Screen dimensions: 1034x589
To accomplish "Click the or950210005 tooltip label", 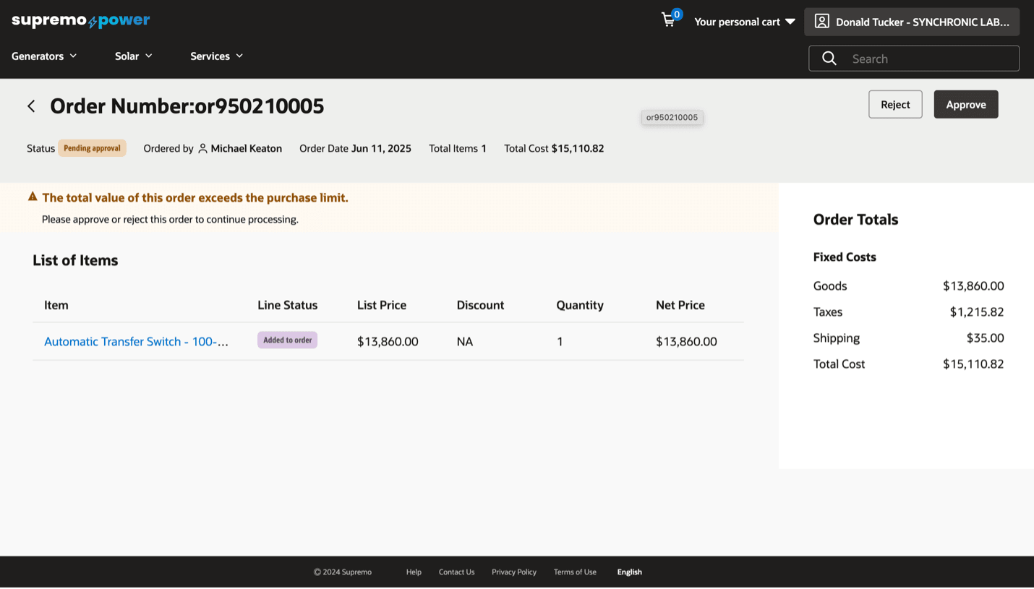I will [x=672, y=117].
